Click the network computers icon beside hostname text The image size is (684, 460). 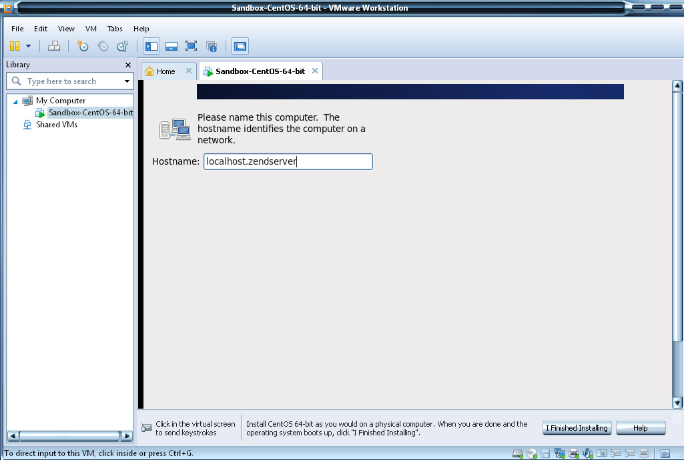[x=175, y=129]
